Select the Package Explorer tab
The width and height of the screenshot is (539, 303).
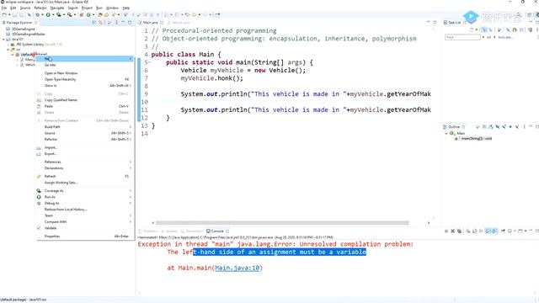click(x=19, y=23)
